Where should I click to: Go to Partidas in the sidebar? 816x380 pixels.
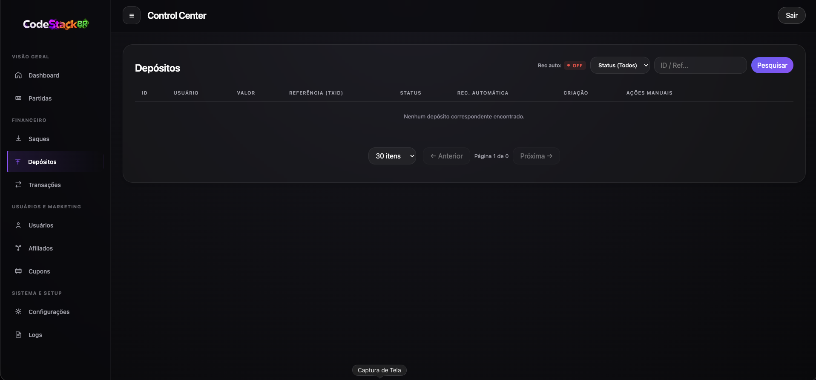point(40,98)
